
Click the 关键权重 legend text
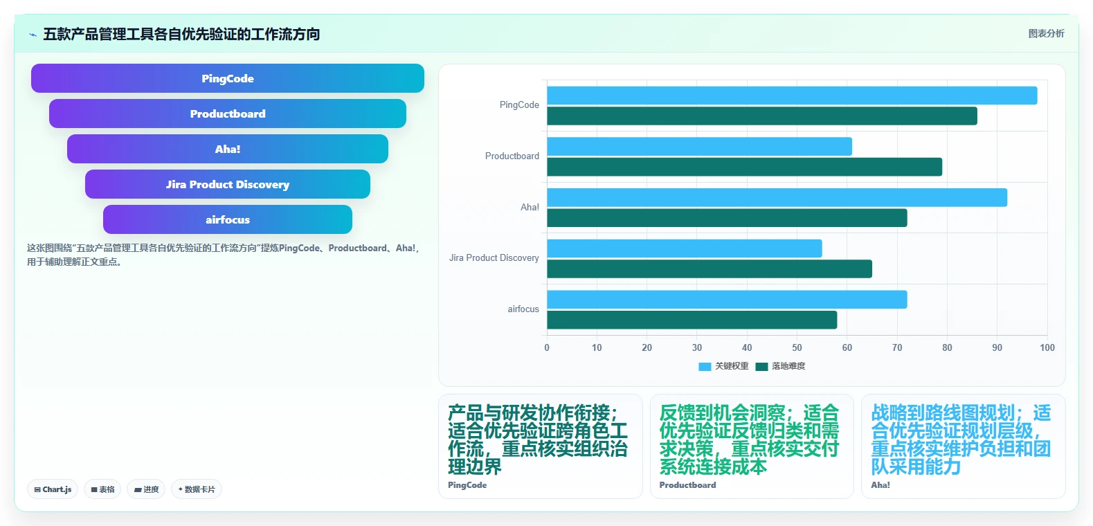[x=732, y=366]
